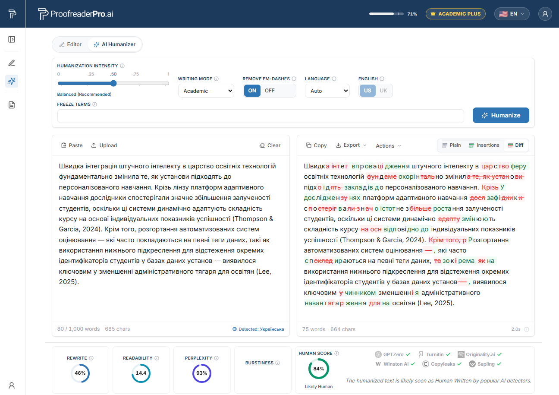559x395 pixels.
Task: Click the GPTZero detector icon
Action: pos(378,354)
